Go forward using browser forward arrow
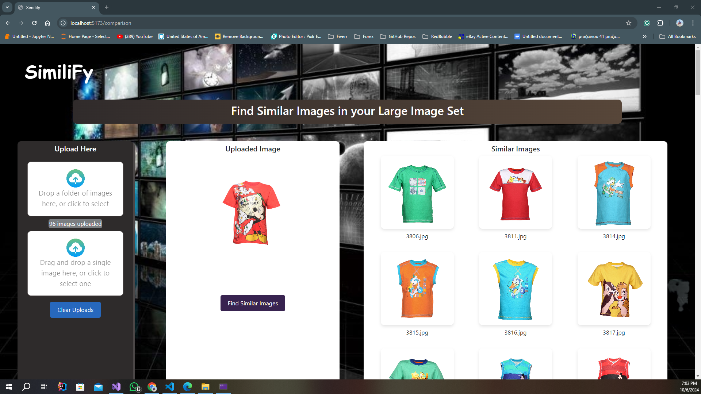 point(21,23)
